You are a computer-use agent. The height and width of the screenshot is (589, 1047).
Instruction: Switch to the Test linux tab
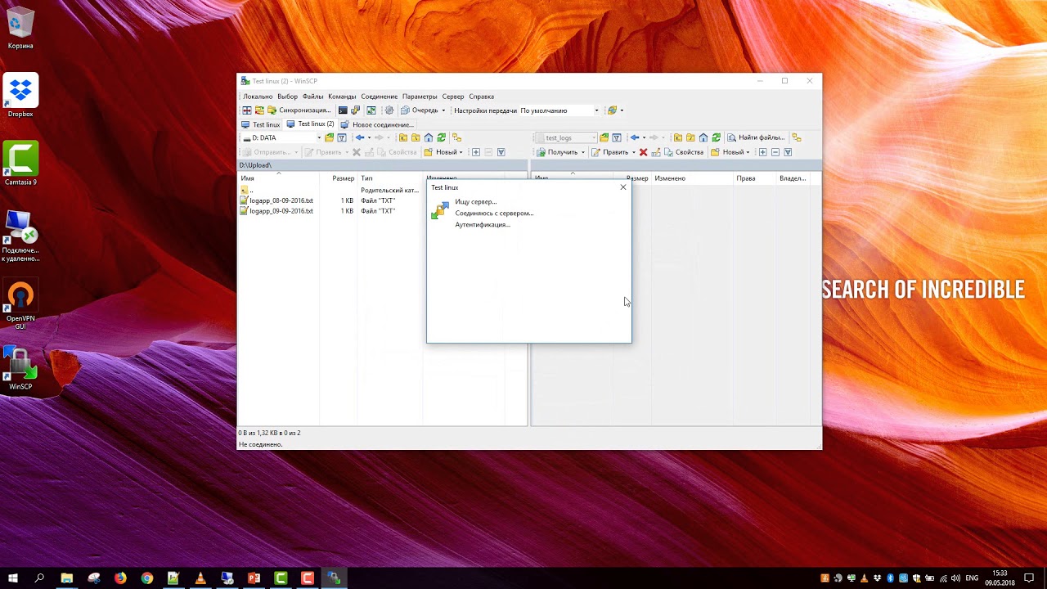click(260, 124)
